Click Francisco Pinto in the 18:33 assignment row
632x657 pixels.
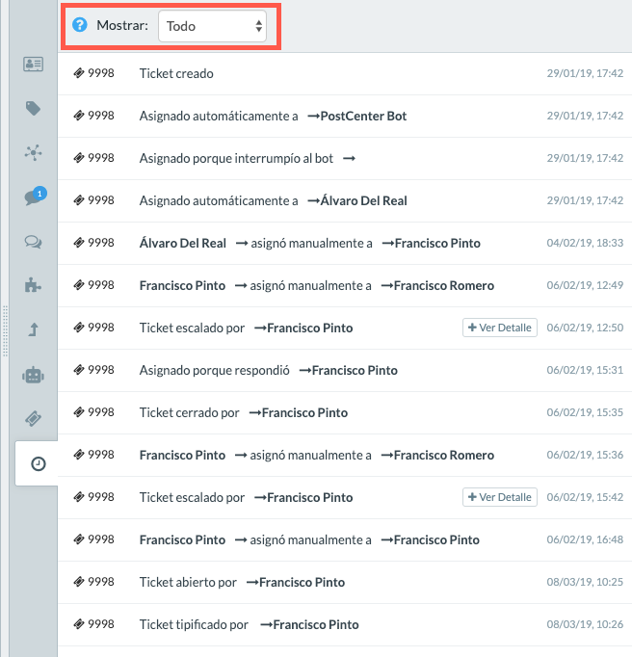coord(437,244)
